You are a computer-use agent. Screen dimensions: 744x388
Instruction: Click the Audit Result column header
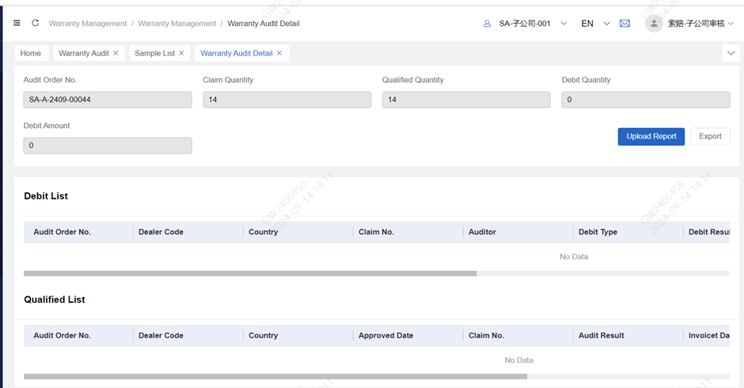pos(602,335)
